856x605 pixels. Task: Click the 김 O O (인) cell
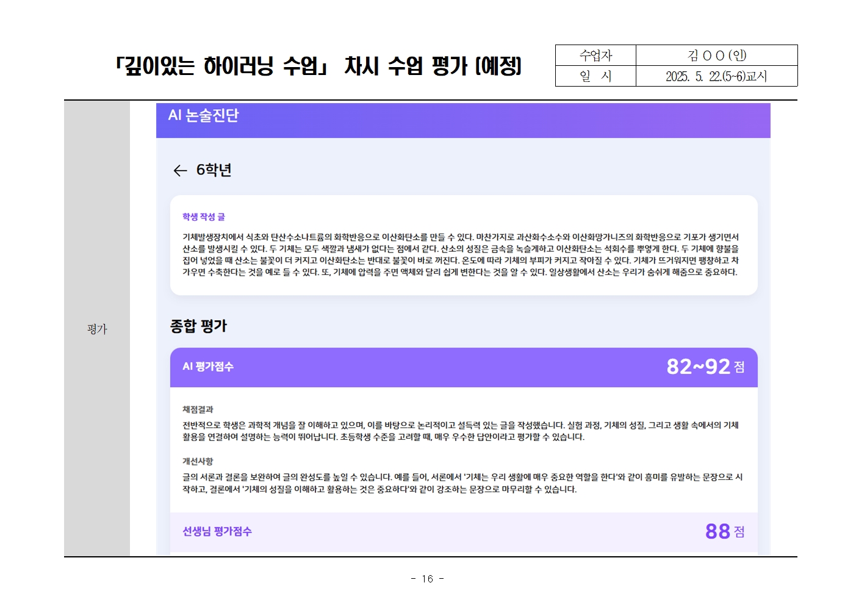tap(717, 55)
